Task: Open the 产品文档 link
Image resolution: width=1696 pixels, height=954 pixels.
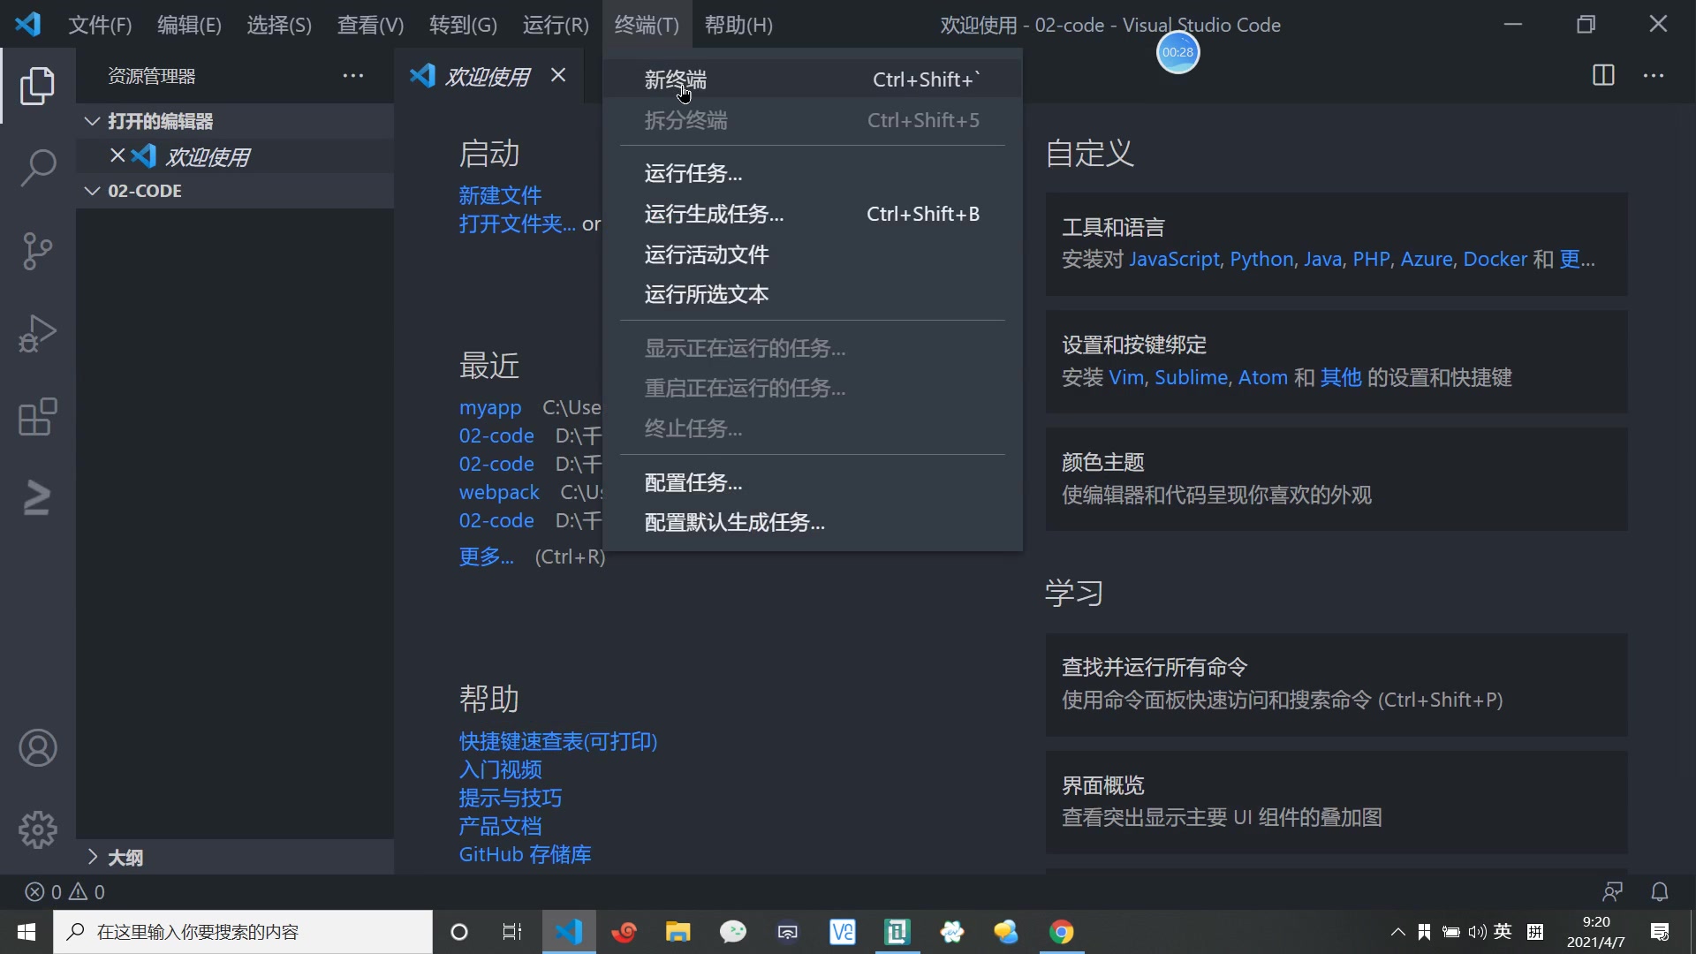Action: click(x=500, y=826)
